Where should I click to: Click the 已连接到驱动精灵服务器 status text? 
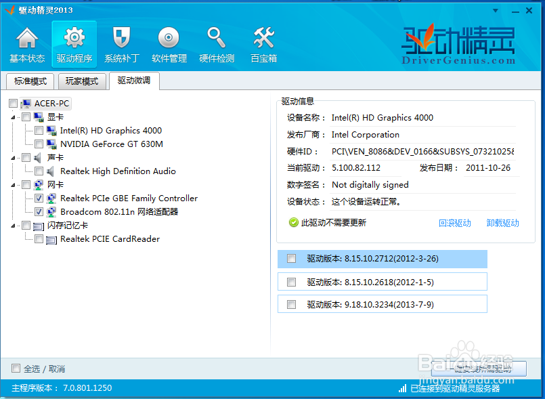coord(455,388)
